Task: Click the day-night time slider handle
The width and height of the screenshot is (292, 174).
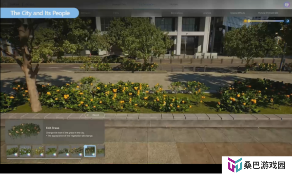Action: pos(249,21)
